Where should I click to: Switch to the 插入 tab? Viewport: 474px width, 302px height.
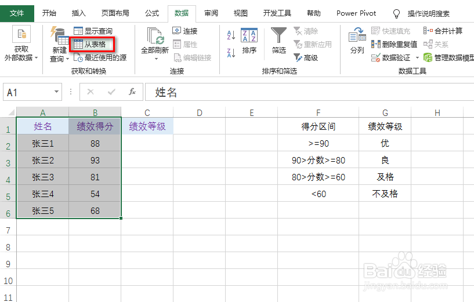point(78,13)
